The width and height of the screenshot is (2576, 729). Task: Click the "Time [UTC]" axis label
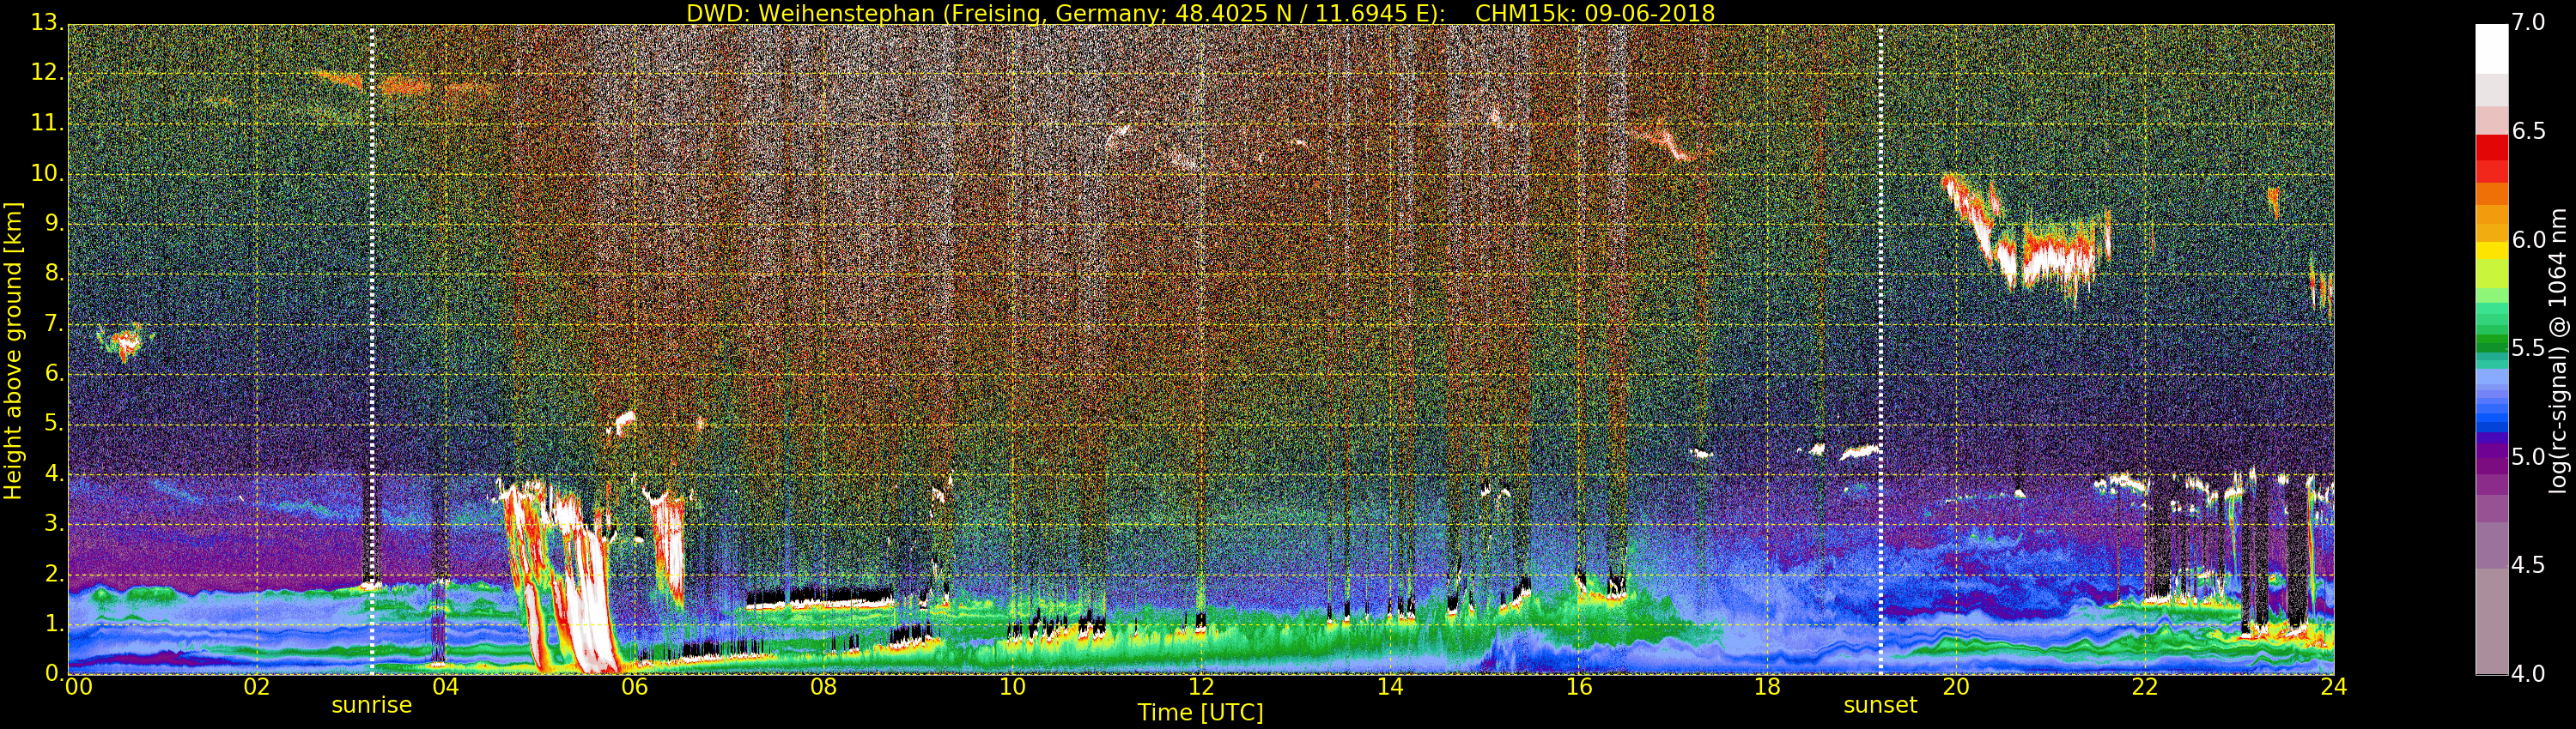[x=1200, y=712]
